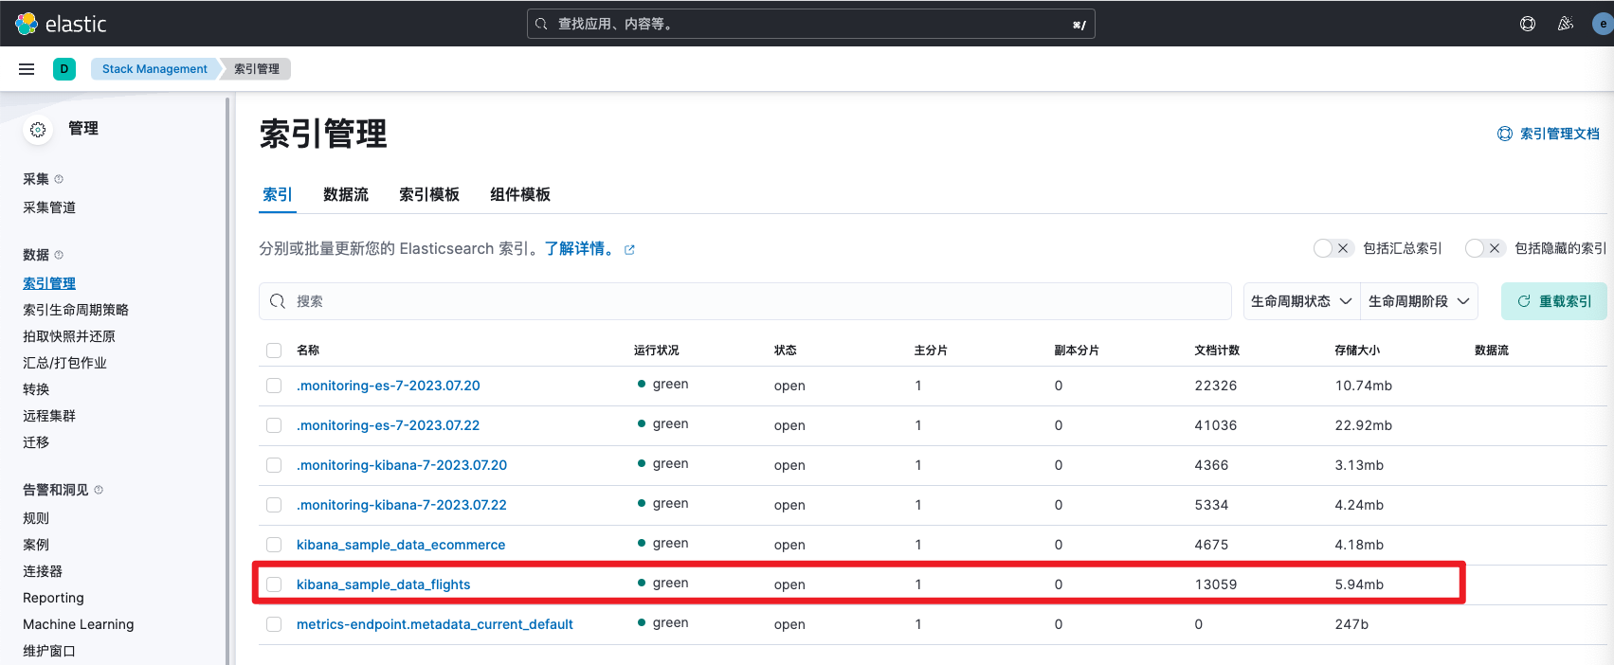
Task: Enable the 包括隐藏的索引 switch
Action: tap(1484, 248)
